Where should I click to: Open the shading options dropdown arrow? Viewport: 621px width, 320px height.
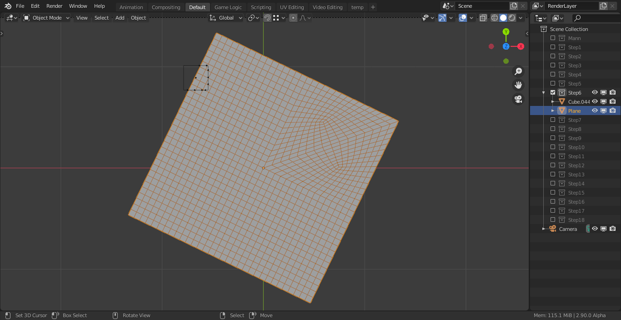coord(521,18)
